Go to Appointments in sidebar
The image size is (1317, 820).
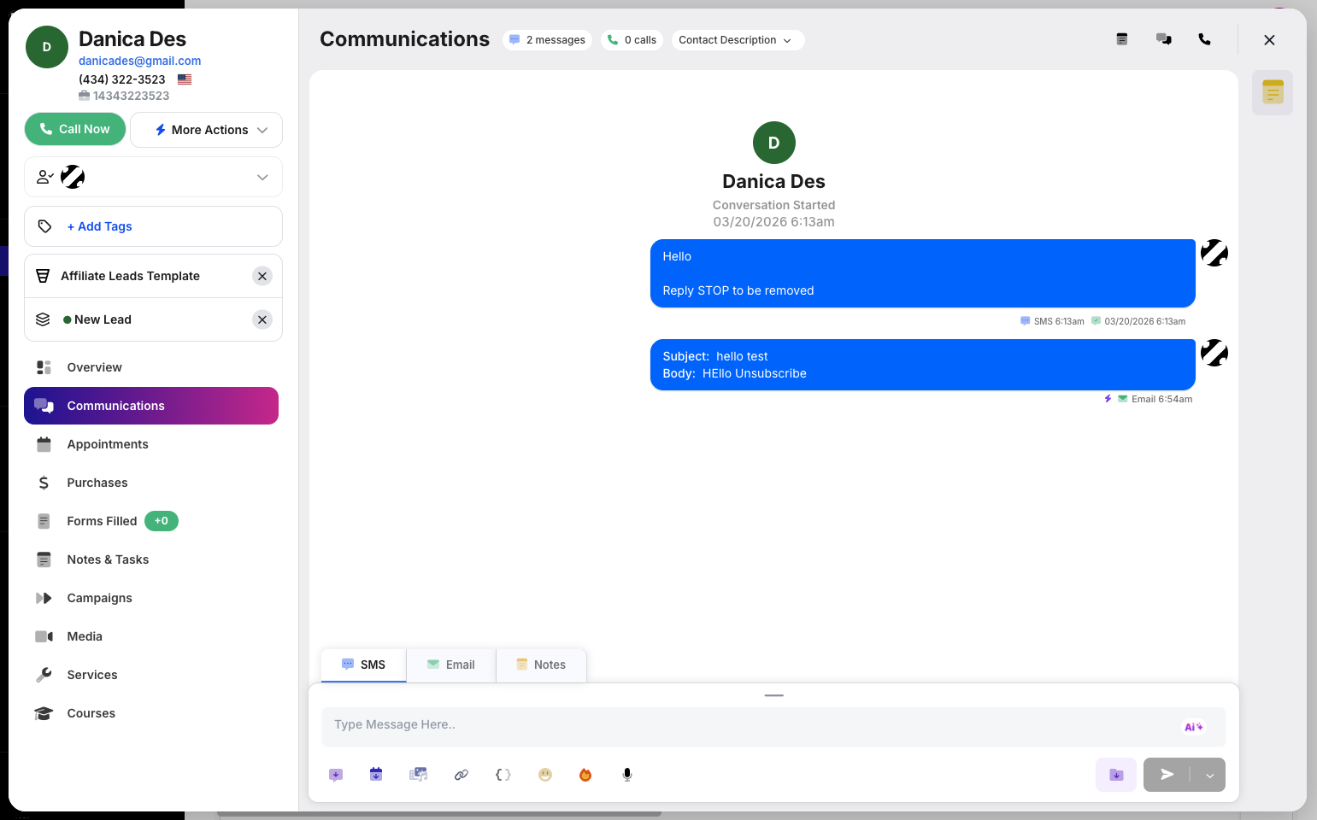pyautogui.click(x=151, y=444)
